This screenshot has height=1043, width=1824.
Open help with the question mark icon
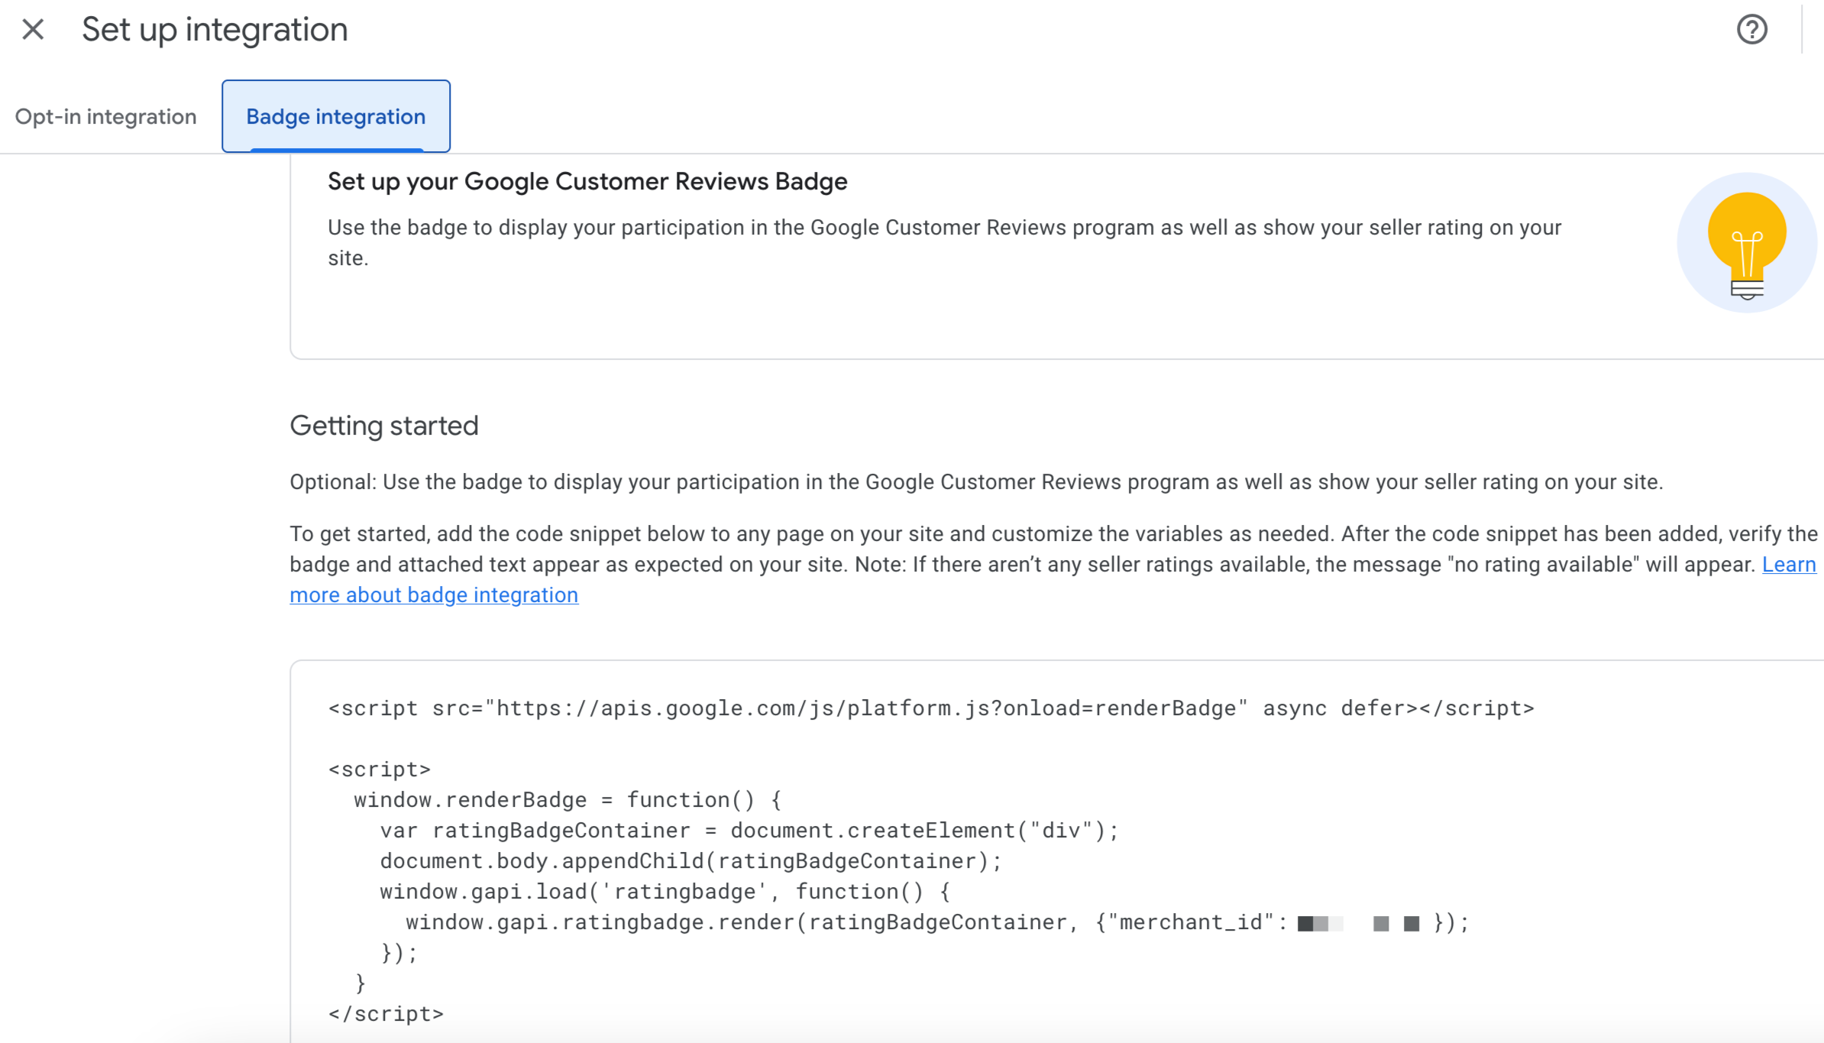(1751, 30)
